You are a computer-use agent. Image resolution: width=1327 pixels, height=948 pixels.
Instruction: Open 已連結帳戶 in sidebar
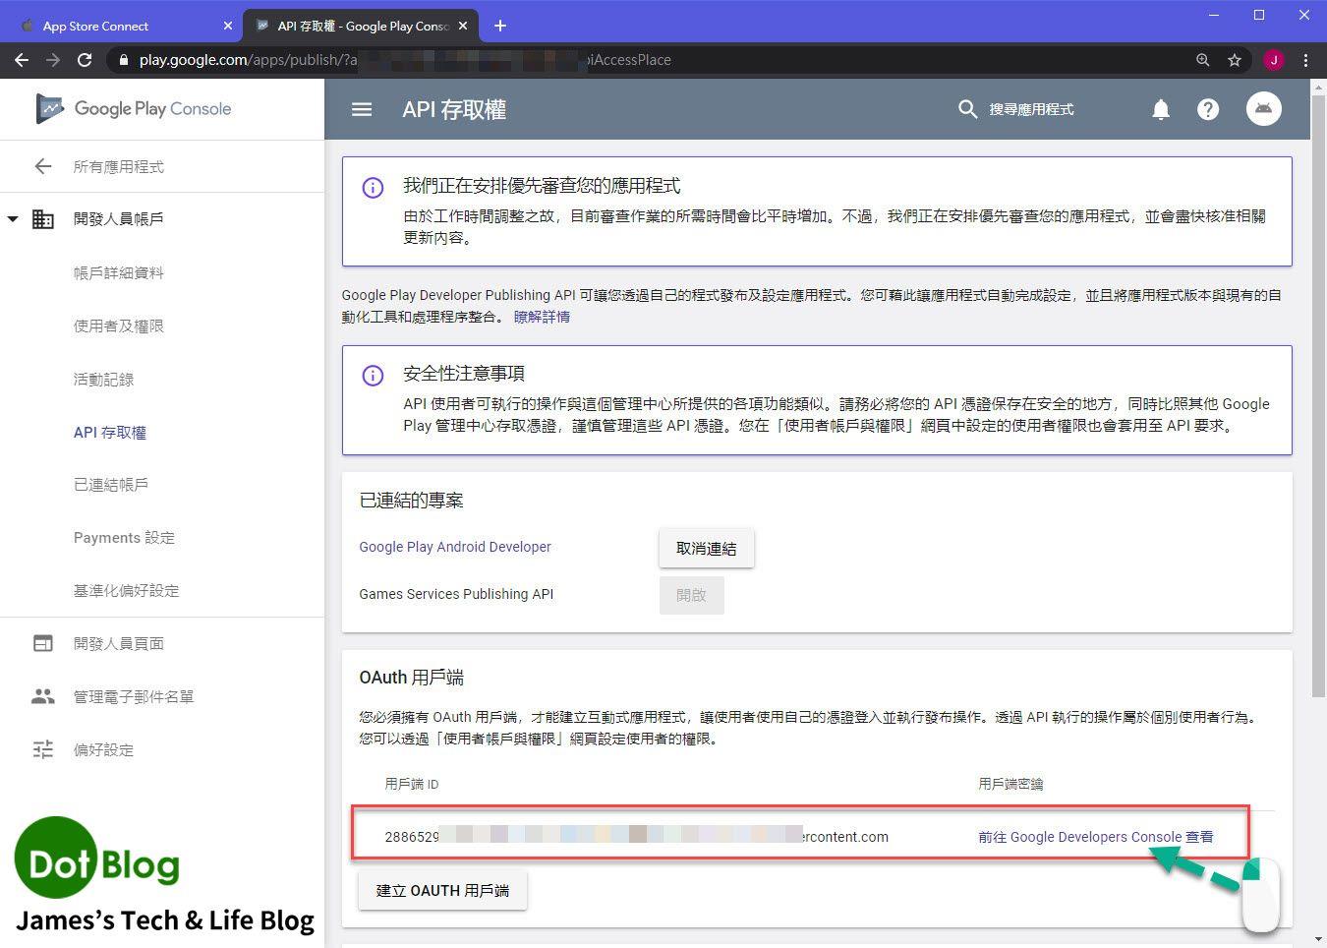click(x=110, y=484)
